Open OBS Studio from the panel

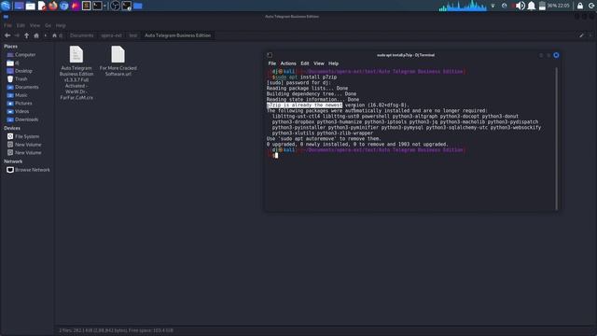(115, 6)
